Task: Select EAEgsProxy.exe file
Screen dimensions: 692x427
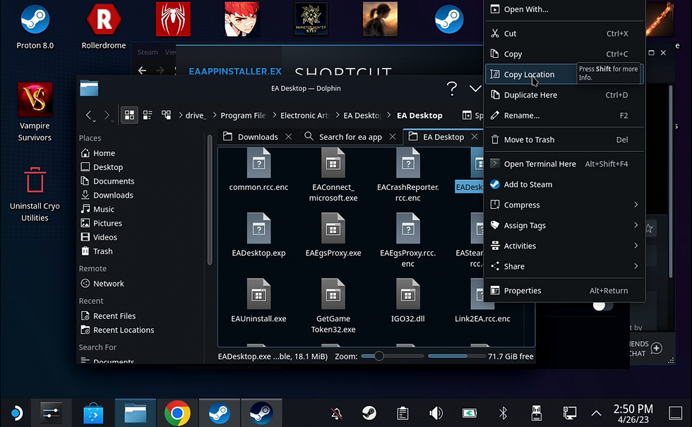Action: 333,235
